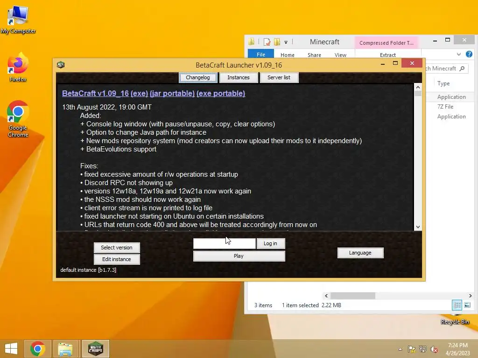Click the taskbar clock and date
Viewport: 478px width, 358px height.
(457, 349)
